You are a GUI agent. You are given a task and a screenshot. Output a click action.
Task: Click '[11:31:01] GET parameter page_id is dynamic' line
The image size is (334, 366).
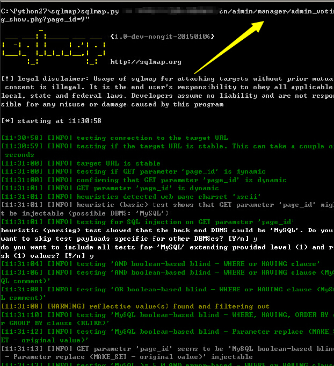[110, 188]
